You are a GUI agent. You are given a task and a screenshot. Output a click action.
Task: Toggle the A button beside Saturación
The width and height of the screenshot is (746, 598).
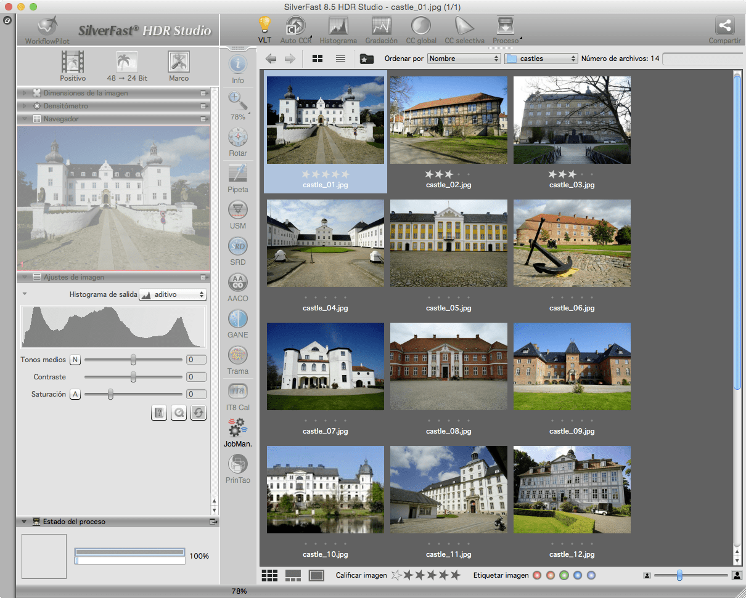coord(75,394)
